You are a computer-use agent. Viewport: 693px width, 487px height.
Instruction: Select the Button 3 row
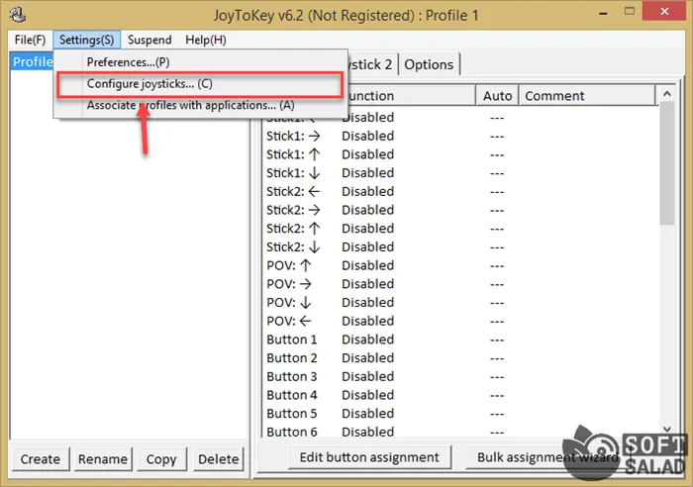pyautogui.click(x=459, y=377)
